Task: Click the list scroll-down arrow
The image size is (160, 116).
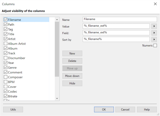Action: pyautogui.click(x=57, y=98)
